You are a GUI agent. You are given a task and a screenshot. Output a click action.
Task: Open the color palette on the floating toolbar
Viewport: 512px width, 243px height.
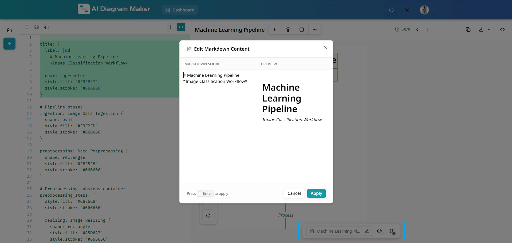click(x=379, y=231)
